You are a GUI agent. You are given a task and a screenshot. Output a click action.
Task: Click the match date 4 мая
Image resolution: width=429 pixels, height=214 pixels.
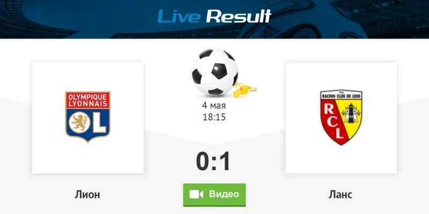pyautogui.click(x=214, y=105)
